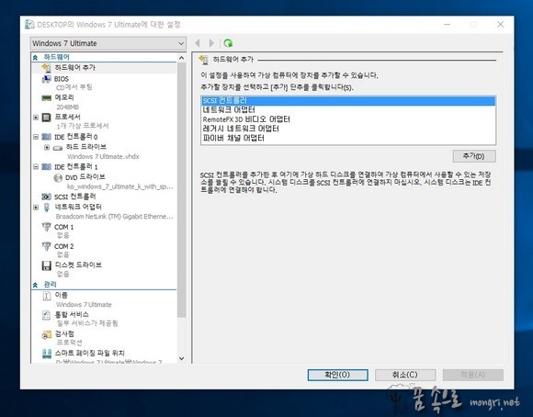Click the IDE 컨트롤러 0 icon
Image resolution: width=533 pixels, height=417 pixels.
46,137
